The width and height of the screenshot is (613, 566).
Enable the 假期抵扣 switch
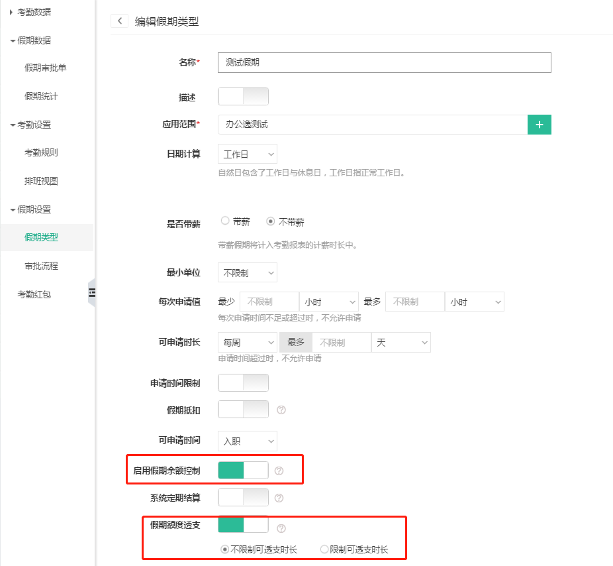(243, 409)
